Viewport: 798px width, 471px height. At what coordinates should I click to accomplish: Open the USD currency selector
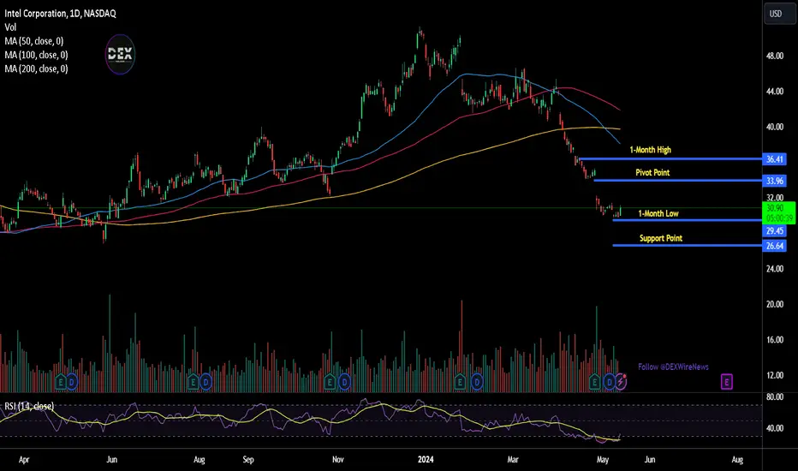780,13
